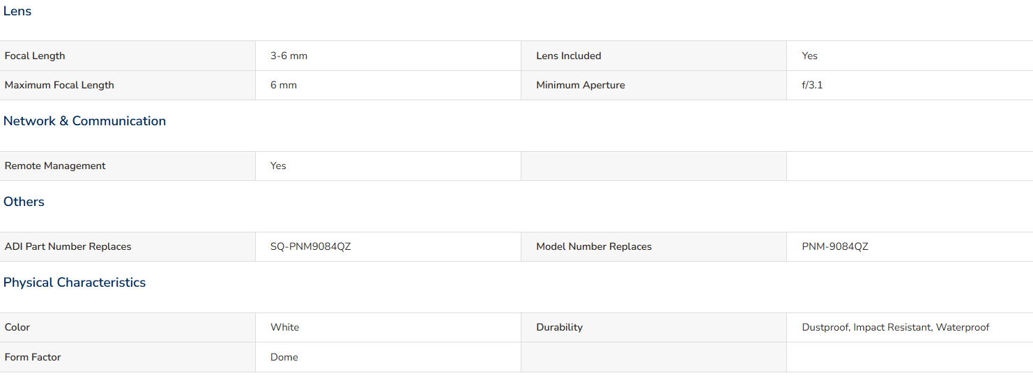Click the SQ-PNM9084QZ part number value
The image size is (1033, 380).
click(310, 246)
